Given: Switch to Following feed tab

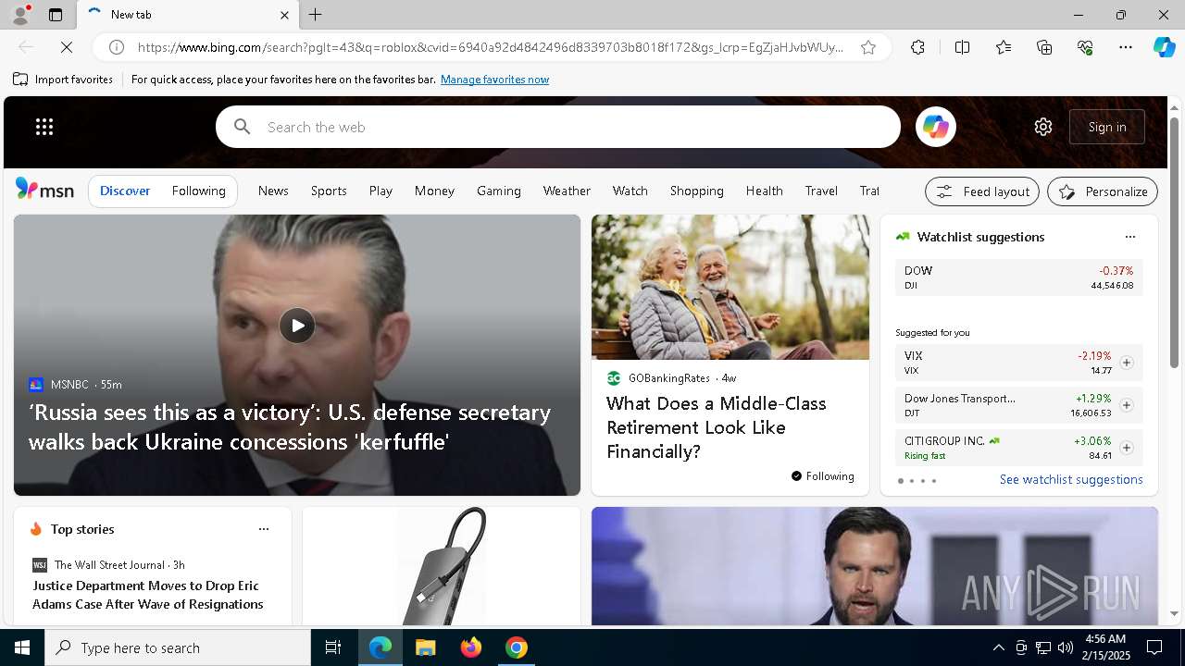Looking at the screenshot, I should tap(198, 191).
